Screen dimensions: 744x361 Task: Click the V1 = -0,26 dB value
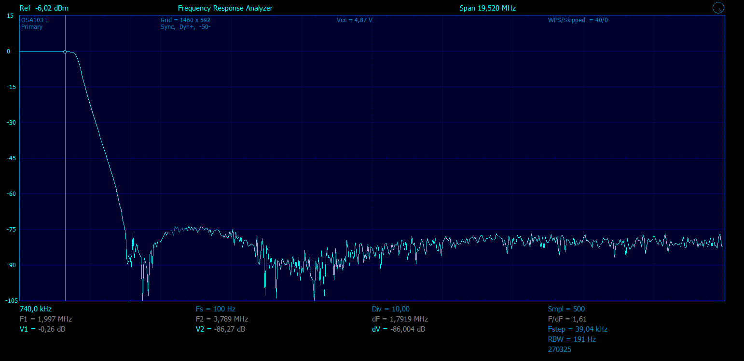coord(43,329)
